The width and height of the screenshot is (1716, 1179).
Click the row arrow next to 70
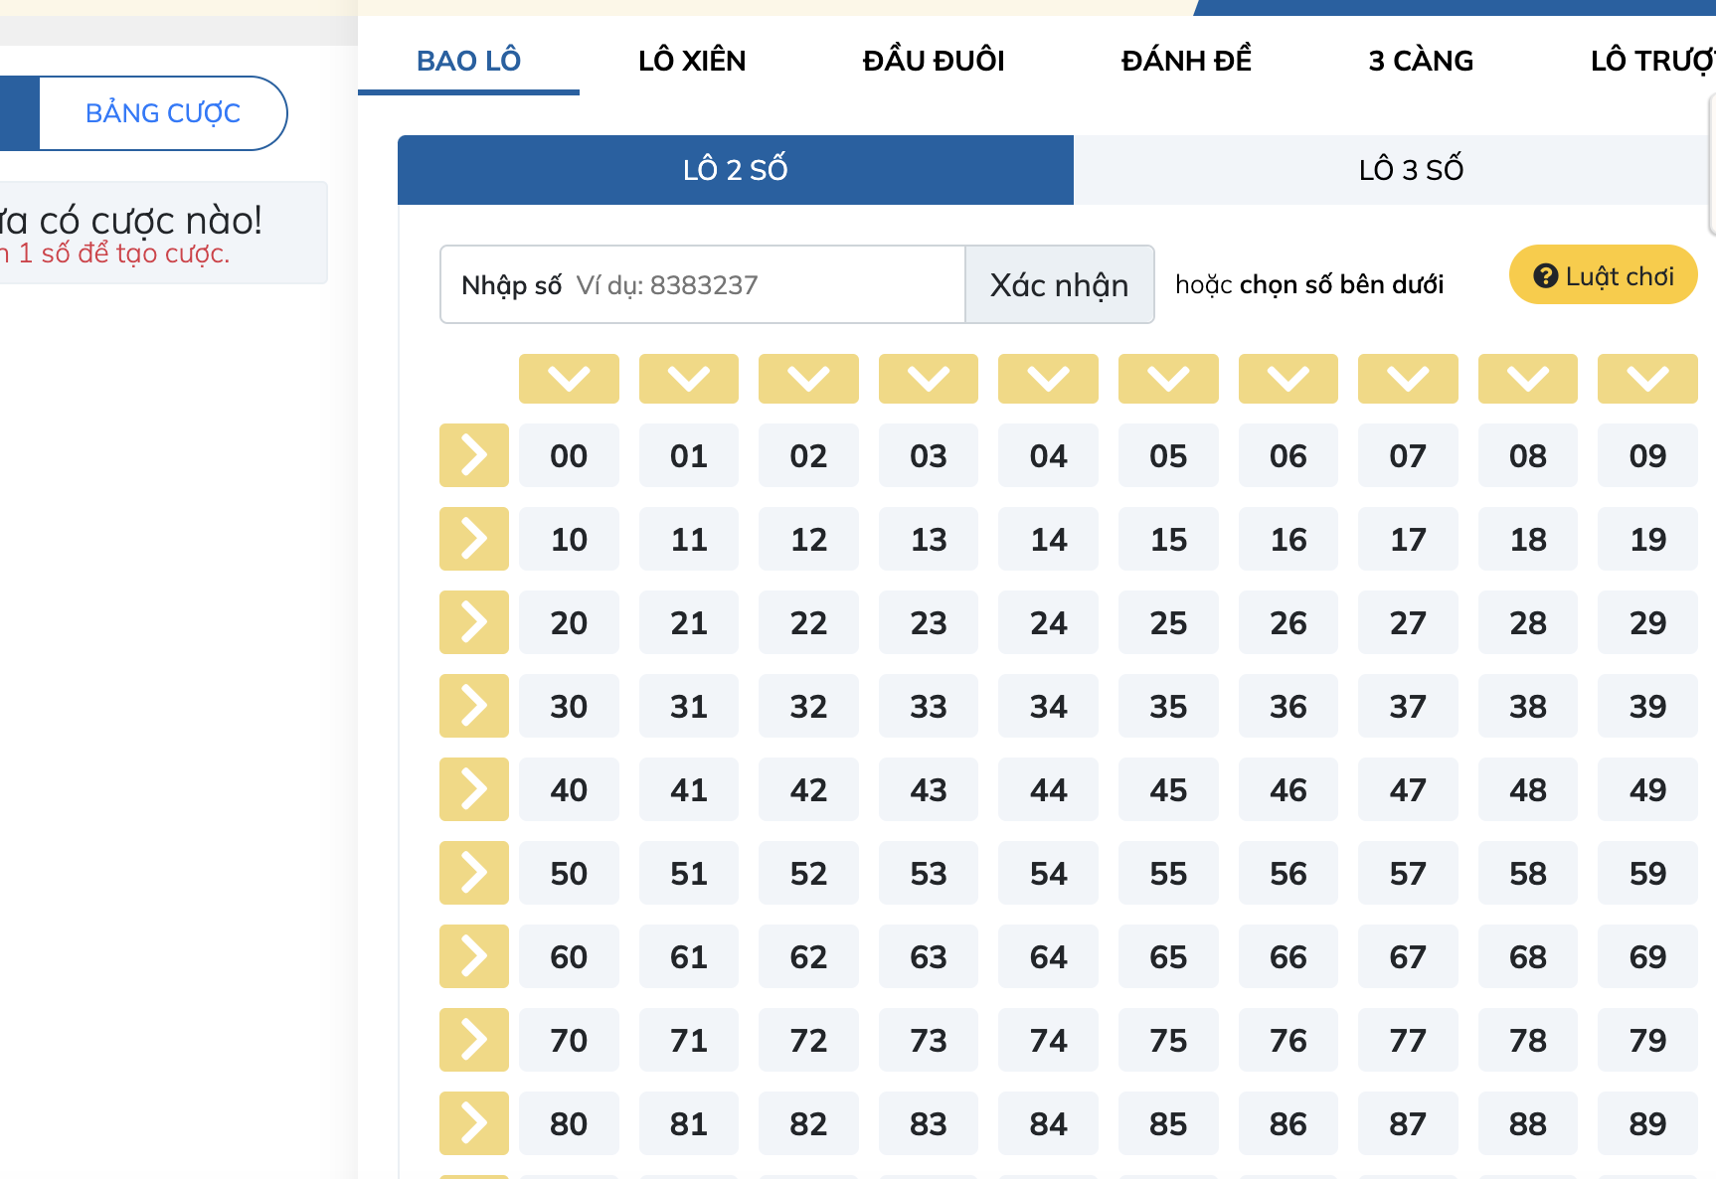(x=474, y=1040)
